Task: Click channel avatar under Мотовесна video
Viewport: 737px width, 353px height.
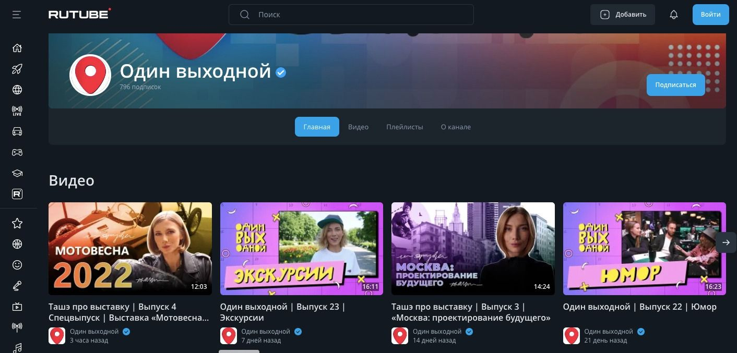Action: click(57, 336)
